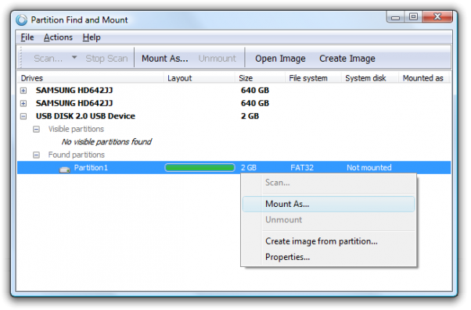Open the Help menu
Screen dimensions: 471x310
(x=92, y=37)
